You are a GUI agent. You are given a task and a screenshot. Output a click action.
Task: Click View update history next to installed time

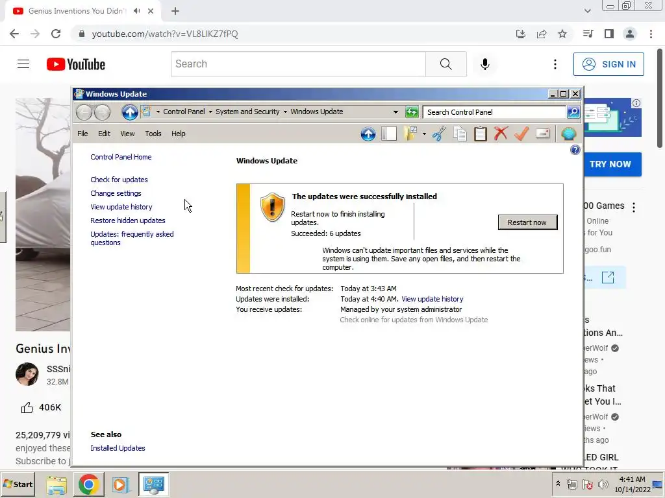pos(432,299)
